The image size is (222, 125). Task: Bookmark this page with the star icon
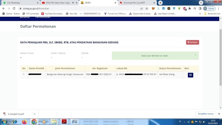(147, 8)
